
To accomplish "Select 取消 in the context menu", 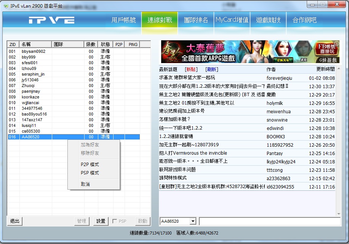I will click(85, 184).
